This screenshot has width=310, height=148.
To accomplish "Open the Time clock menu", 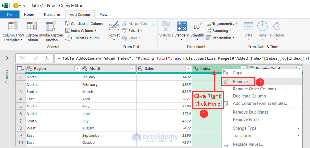I will (x=262, y=31).
